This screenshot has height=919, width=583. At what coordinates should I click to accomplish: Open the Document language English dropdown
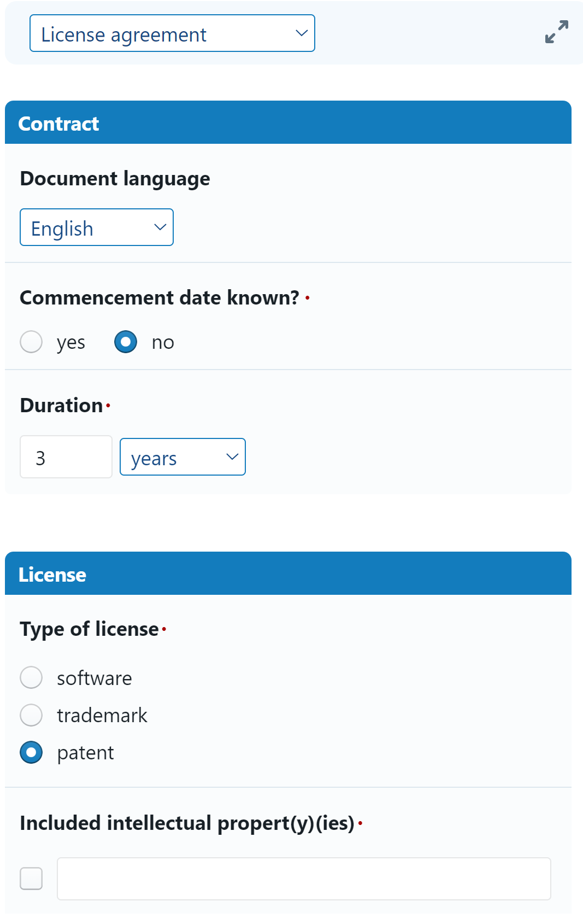96,227
